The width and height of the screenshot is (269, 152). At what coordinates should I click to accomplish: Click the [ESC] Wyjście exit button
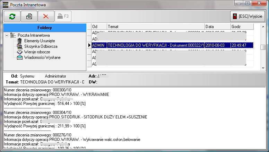[x=248, y=16]
